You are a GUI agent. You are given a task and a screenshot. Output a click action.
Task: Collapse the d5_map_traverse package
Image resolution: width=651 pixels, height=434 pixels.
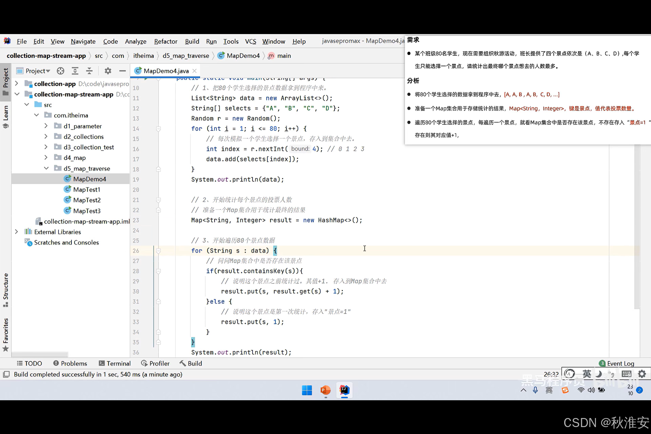coord(46,168)
